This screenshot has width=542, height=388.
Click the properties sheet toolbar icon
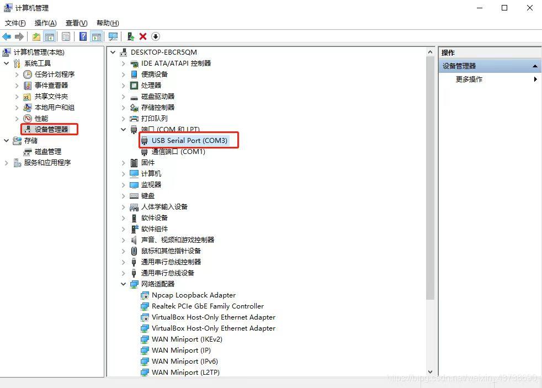pyautogui.click(x=66, y=36)
